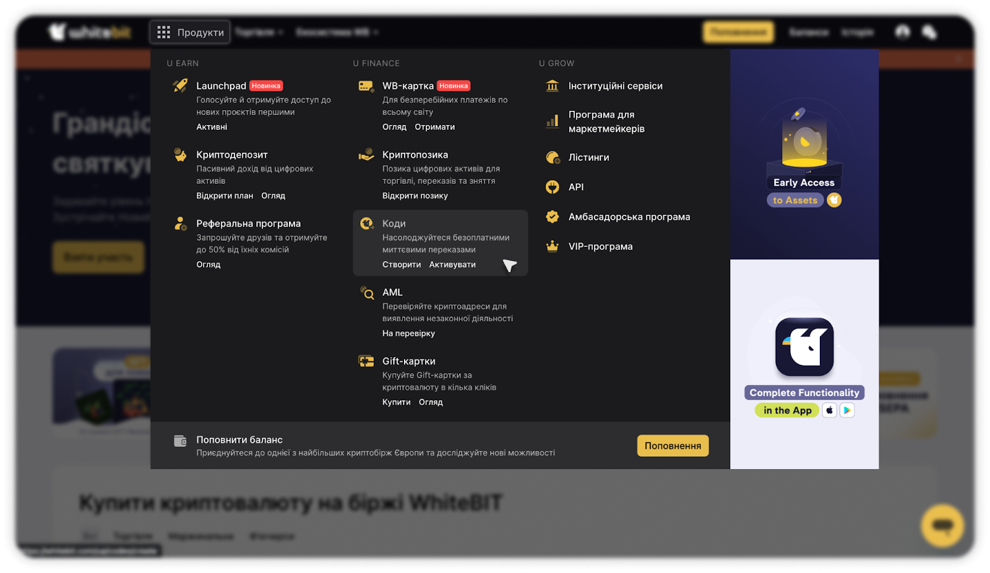The height and width of the screenshot is (573, 990).
Task: Click the VIP-програма crown icon
Action: coord(553,246)
